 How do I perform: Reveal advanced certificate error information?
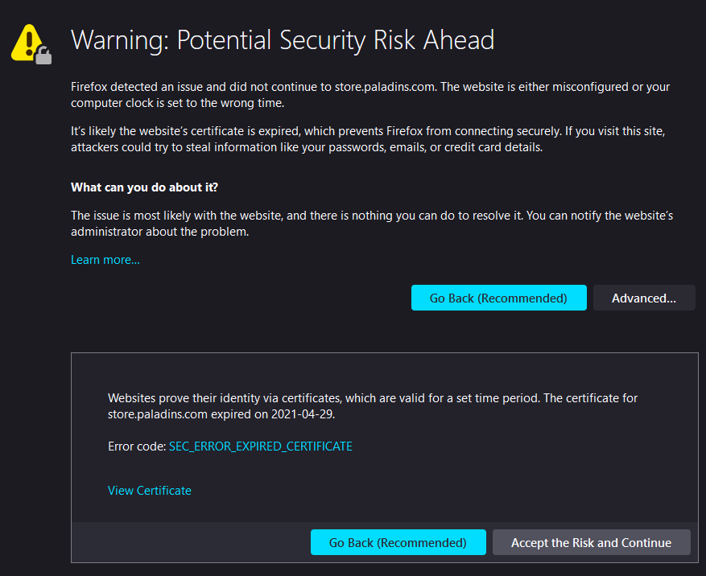[x=643, y=298]
